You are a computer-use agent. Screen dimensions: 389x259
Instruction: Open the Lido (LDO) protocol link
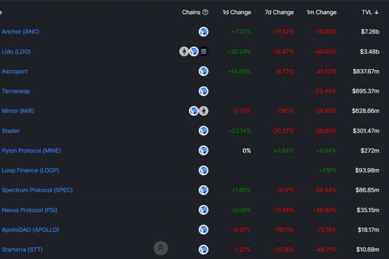(16, 51)
